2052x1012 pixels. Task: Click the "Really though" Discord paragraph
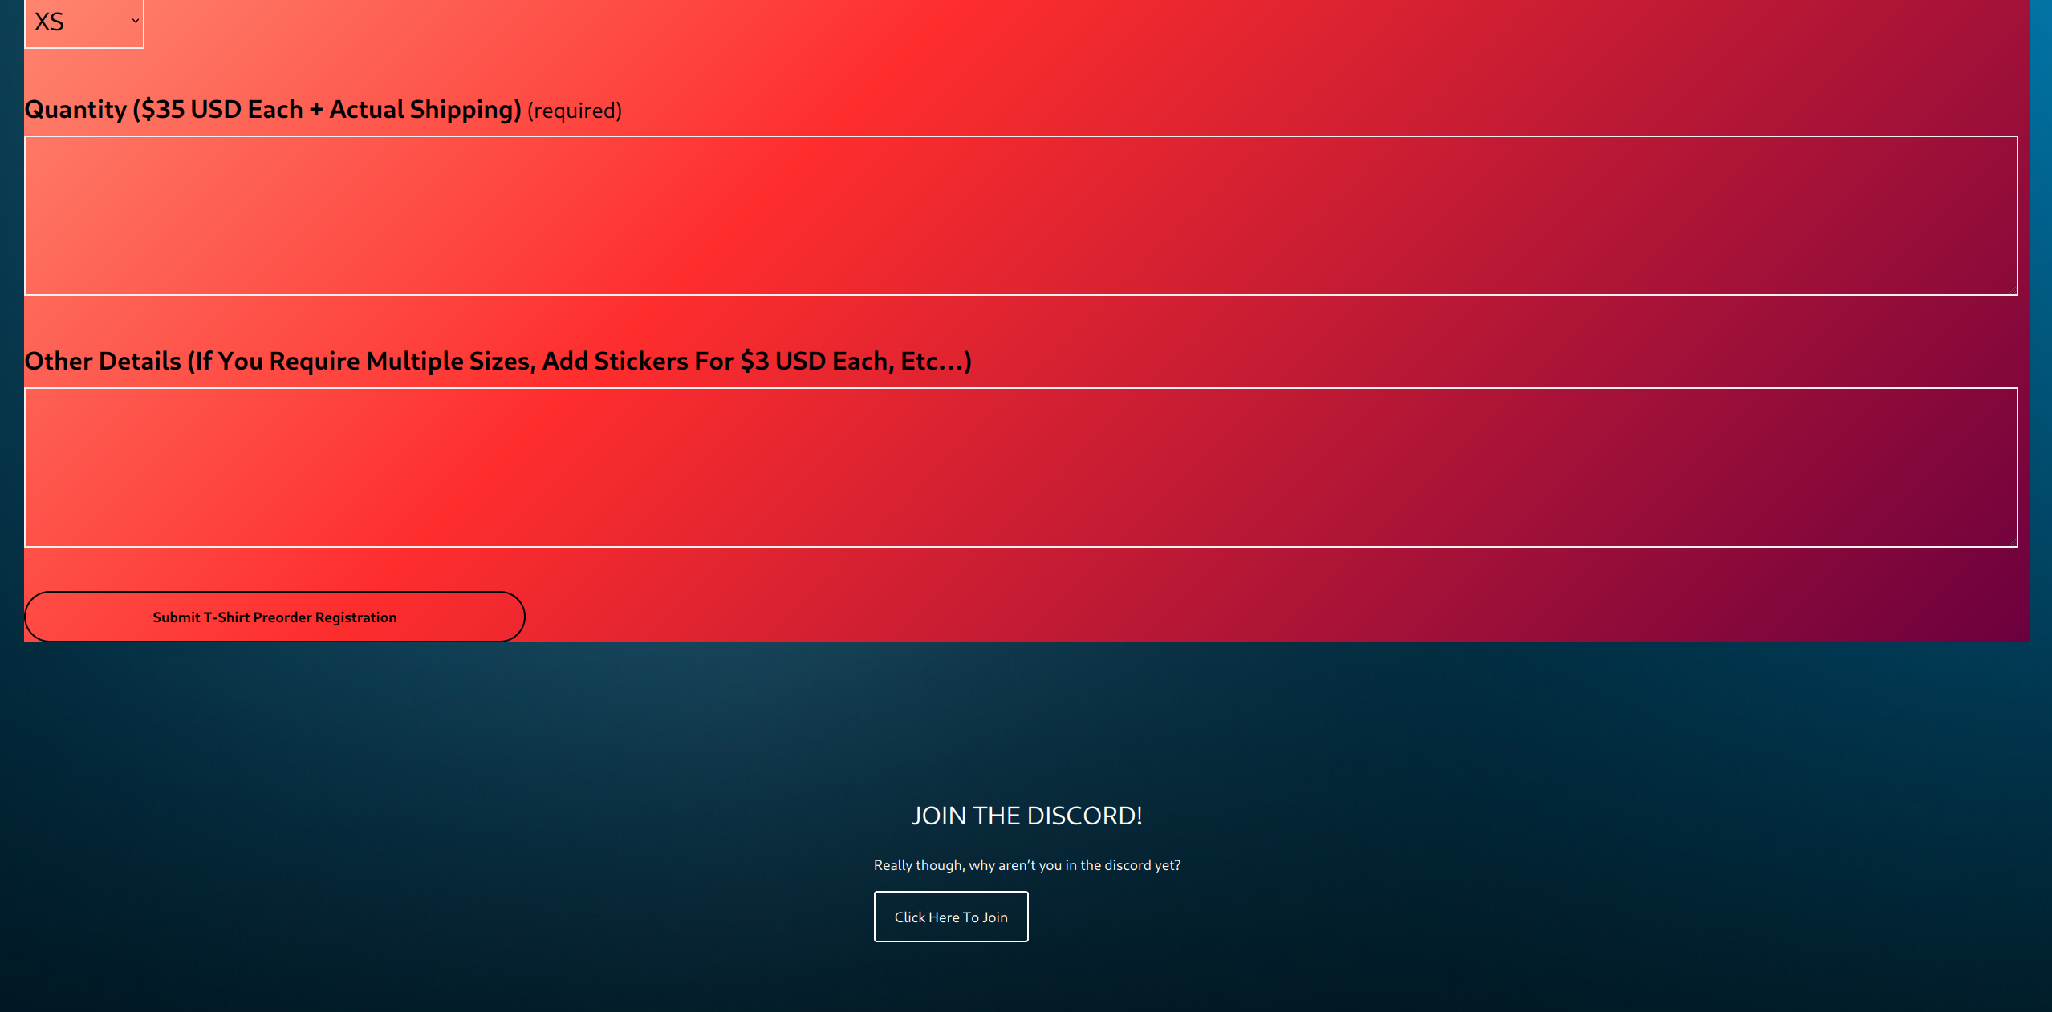coord(1026,865)
